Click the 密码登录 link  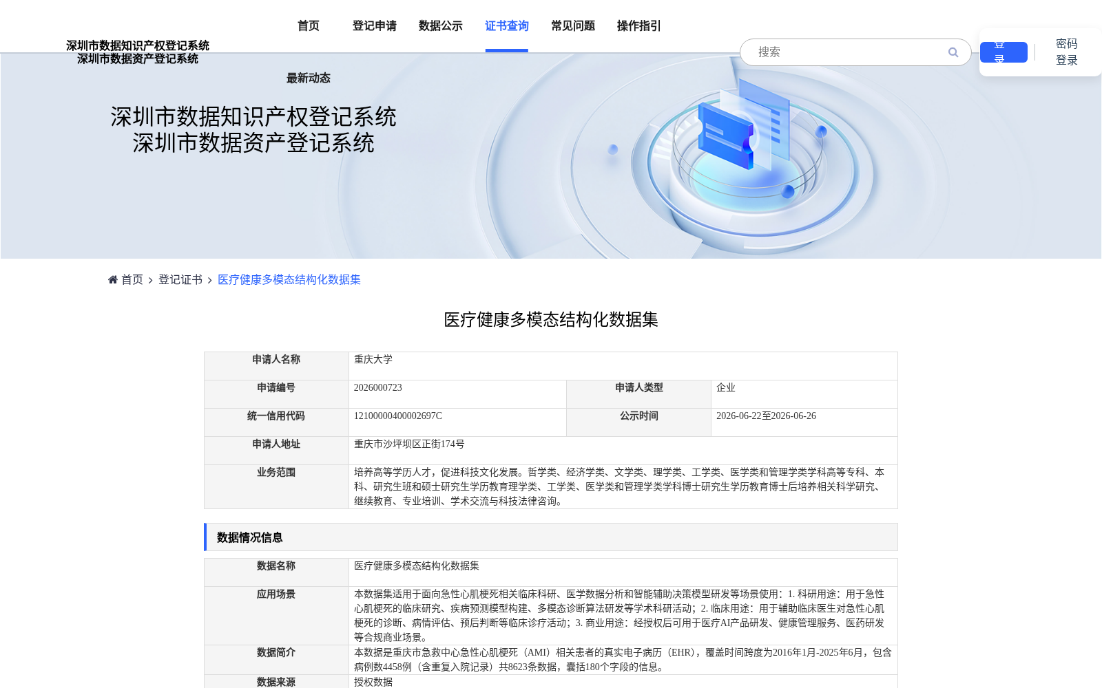tap(1067, 52)
